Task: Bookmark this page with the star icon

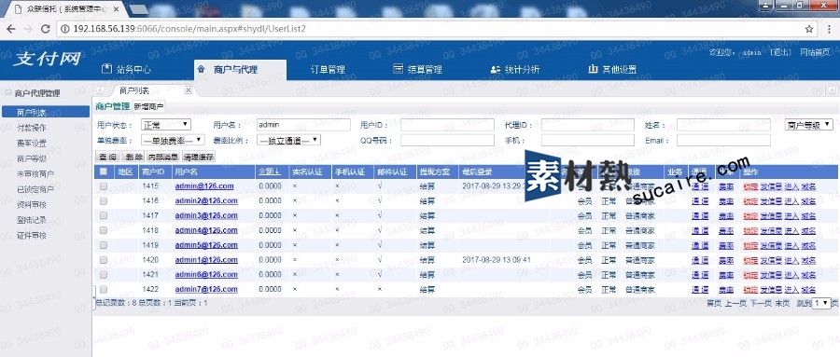Action: point(809,29)
